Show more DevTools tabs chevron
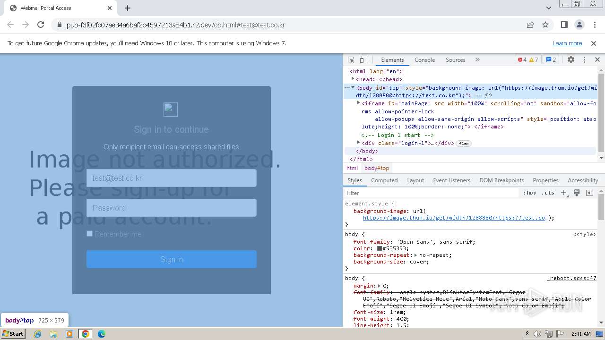605x340 pixels. click(x=477, y=60)
